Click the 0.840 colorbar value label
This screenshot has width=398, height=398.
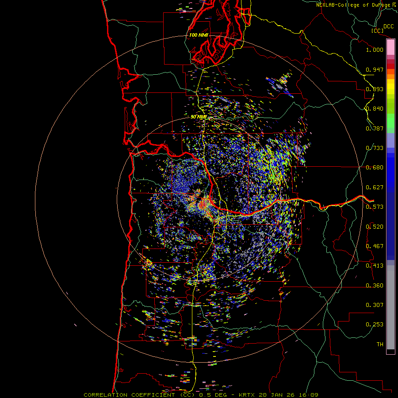[x=375, y=109]
